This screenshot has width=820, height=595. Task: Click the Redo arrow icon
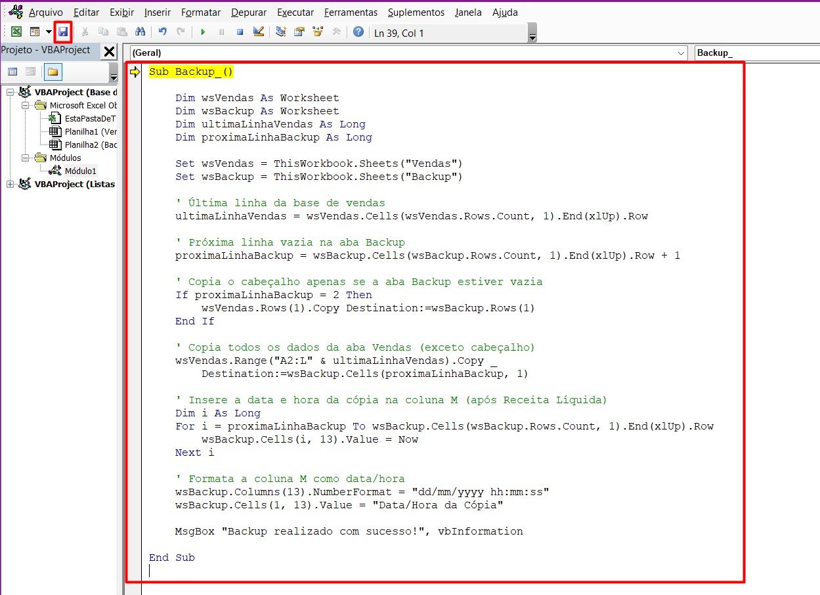coord(181,32)
